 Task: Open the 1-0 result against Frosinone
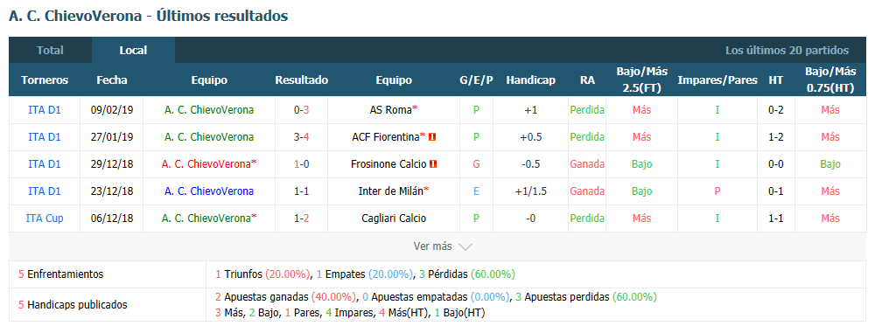301,164
